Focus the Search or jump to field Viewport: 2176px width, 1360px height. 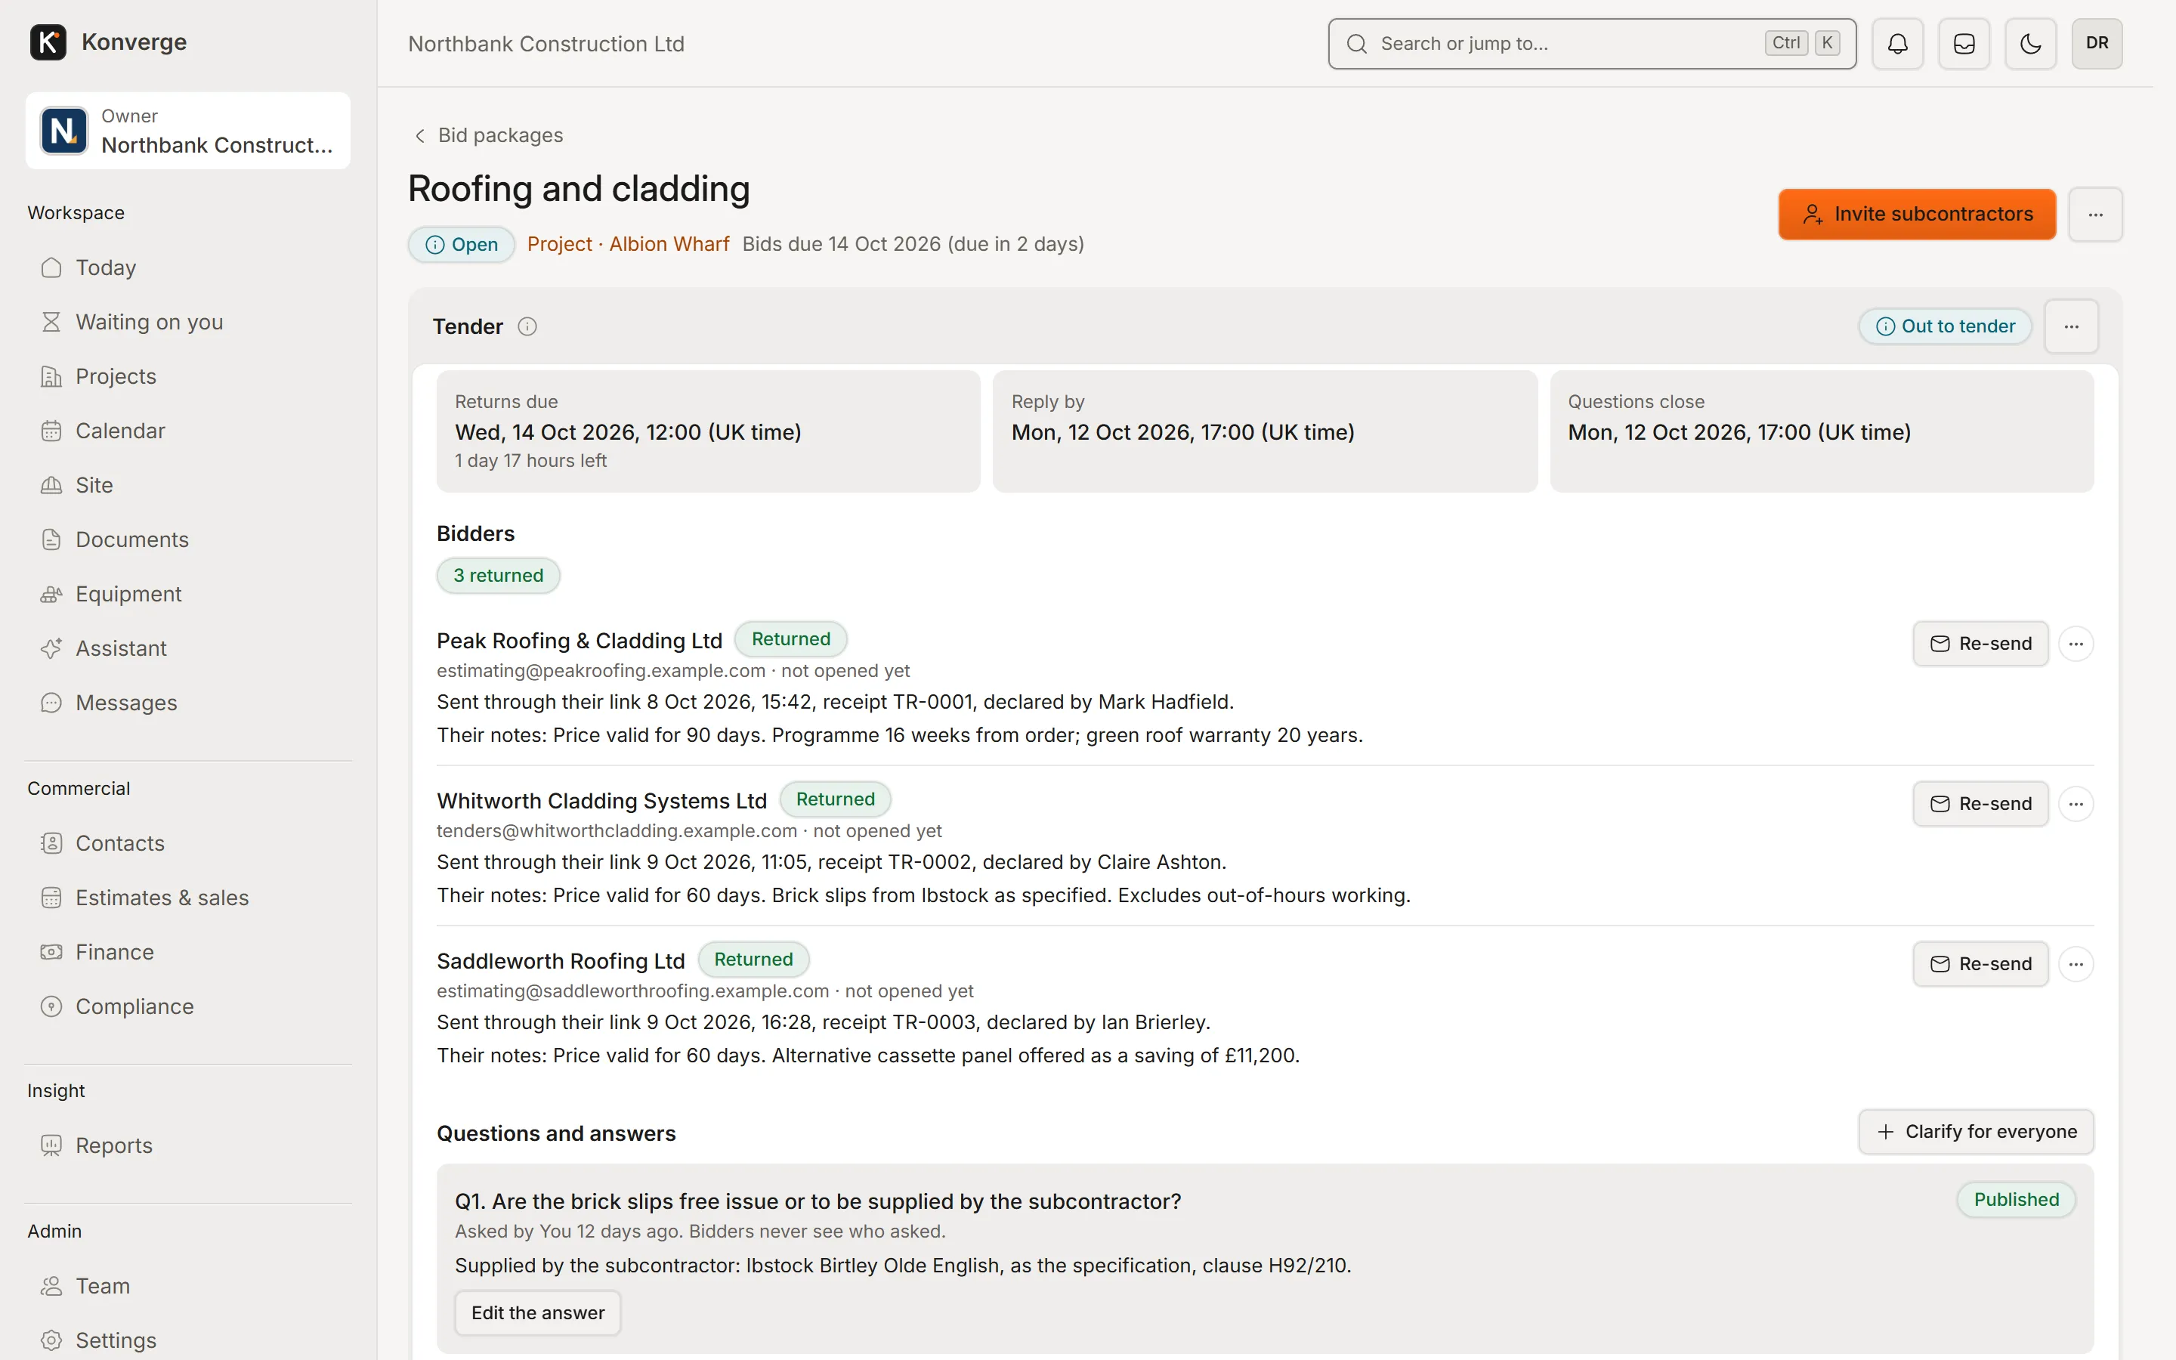[1591, 43]
